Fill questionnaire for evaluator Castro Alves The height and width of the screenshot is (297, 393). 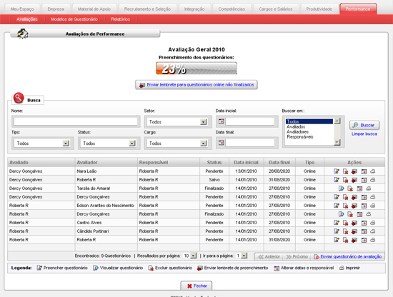tap(337, 223)
